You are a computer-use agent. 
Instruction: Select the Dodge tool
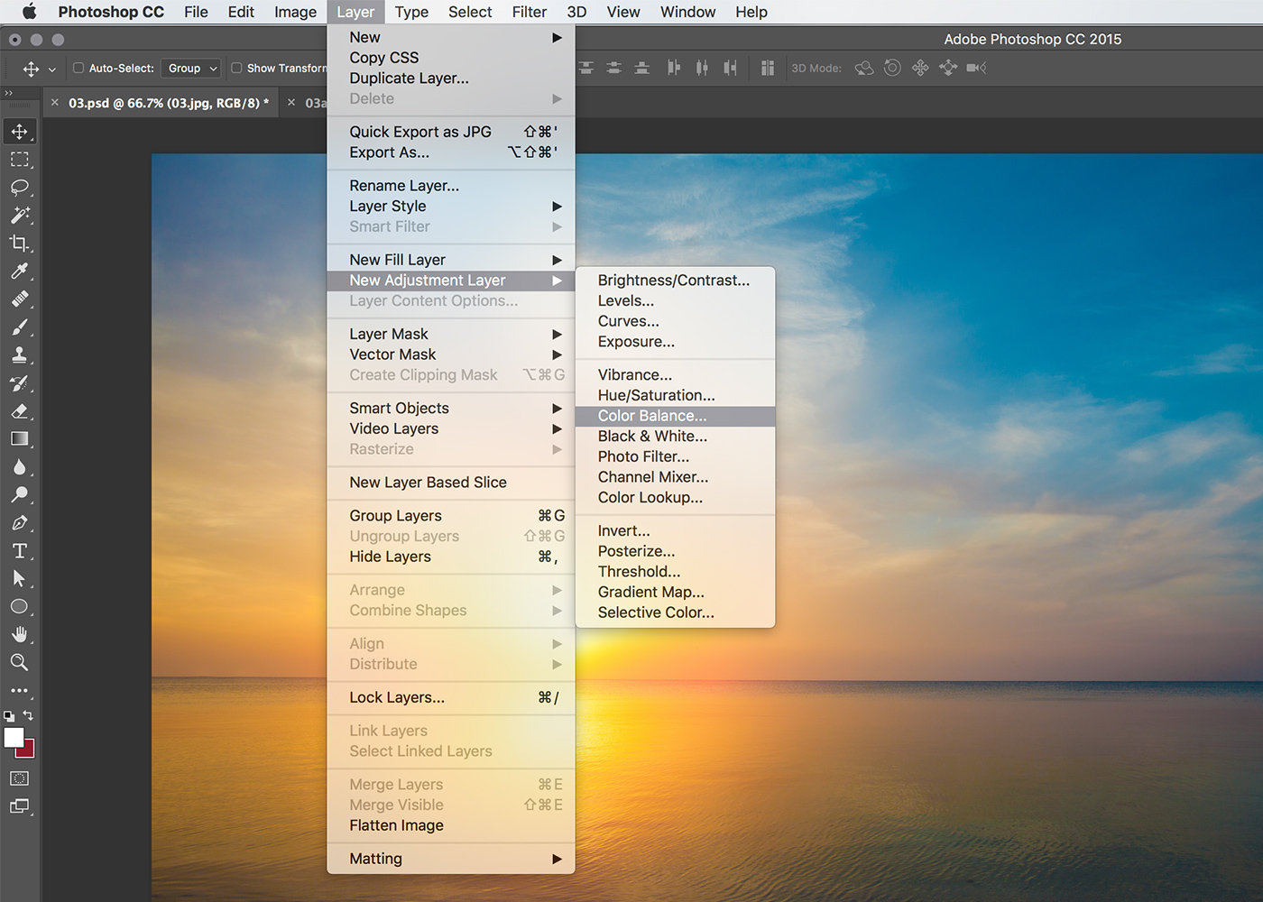20,495
